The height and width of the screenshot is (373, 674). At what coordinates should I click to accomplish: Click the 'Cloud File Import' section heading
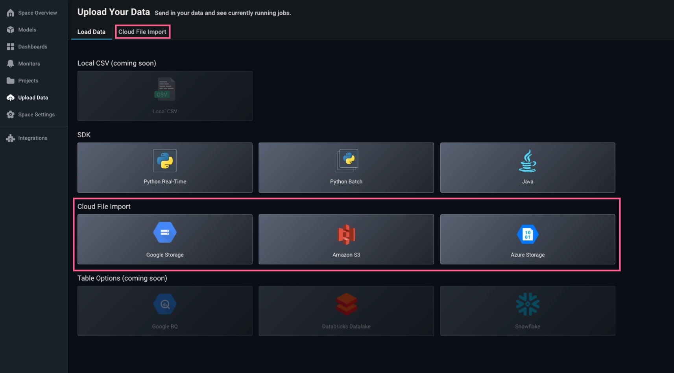[104, 207]
